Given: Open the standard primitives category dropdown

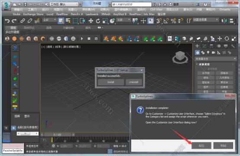Looking at the screenshot, I should coord(216,58).
